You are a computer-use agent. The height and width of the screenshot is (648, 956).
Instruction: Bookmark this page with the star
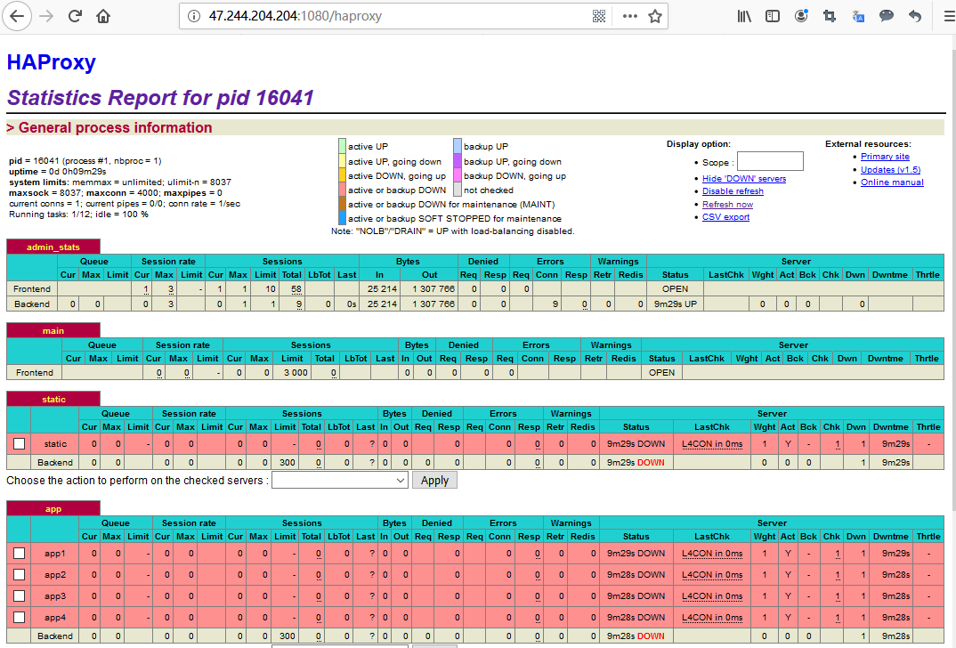655,16
